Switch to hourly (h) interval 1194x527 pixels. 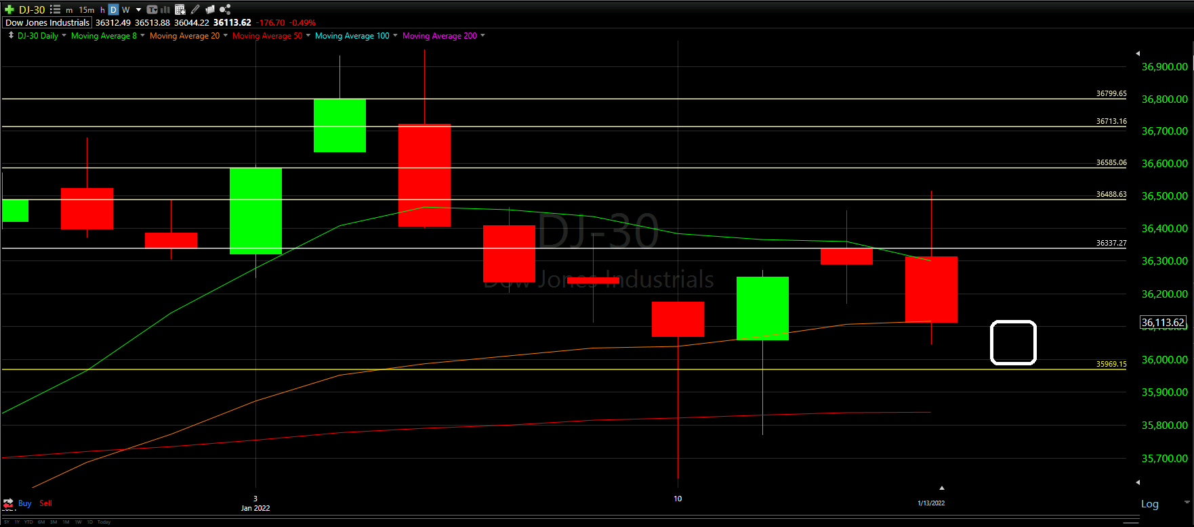[102, 10]
